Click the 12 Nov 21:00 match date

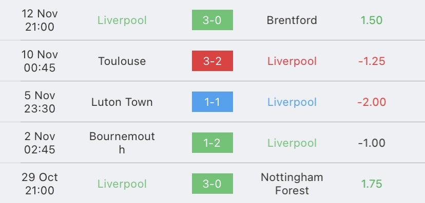[40, 20]
